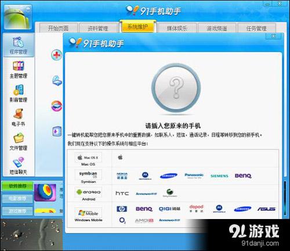
Task: Click Samsung logo in Symbian row
Action: 169,175
